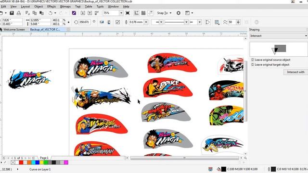The height and width of the screenshot is (173, 308).
Task: Open the zoom level 75% dropdown
Action: [121, 13]
